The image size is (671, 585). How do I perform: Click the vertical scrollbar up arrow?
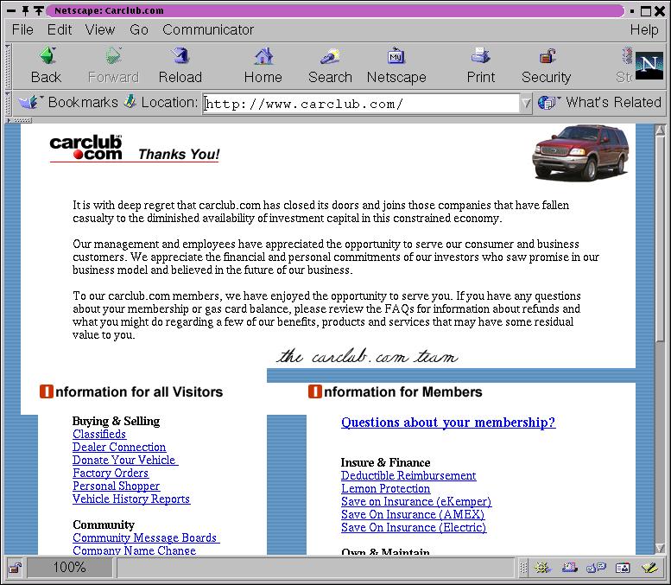(661, 130)
